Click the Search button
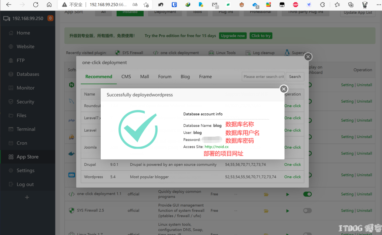The height and width of the screenshot is (235, 382). [295, 76]
